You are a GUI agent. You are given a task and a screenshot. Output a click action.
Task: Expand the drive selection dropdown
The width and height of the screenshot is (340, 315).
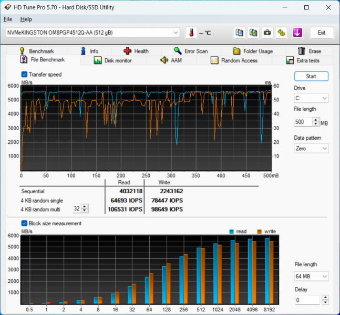[x=93, y=33]
